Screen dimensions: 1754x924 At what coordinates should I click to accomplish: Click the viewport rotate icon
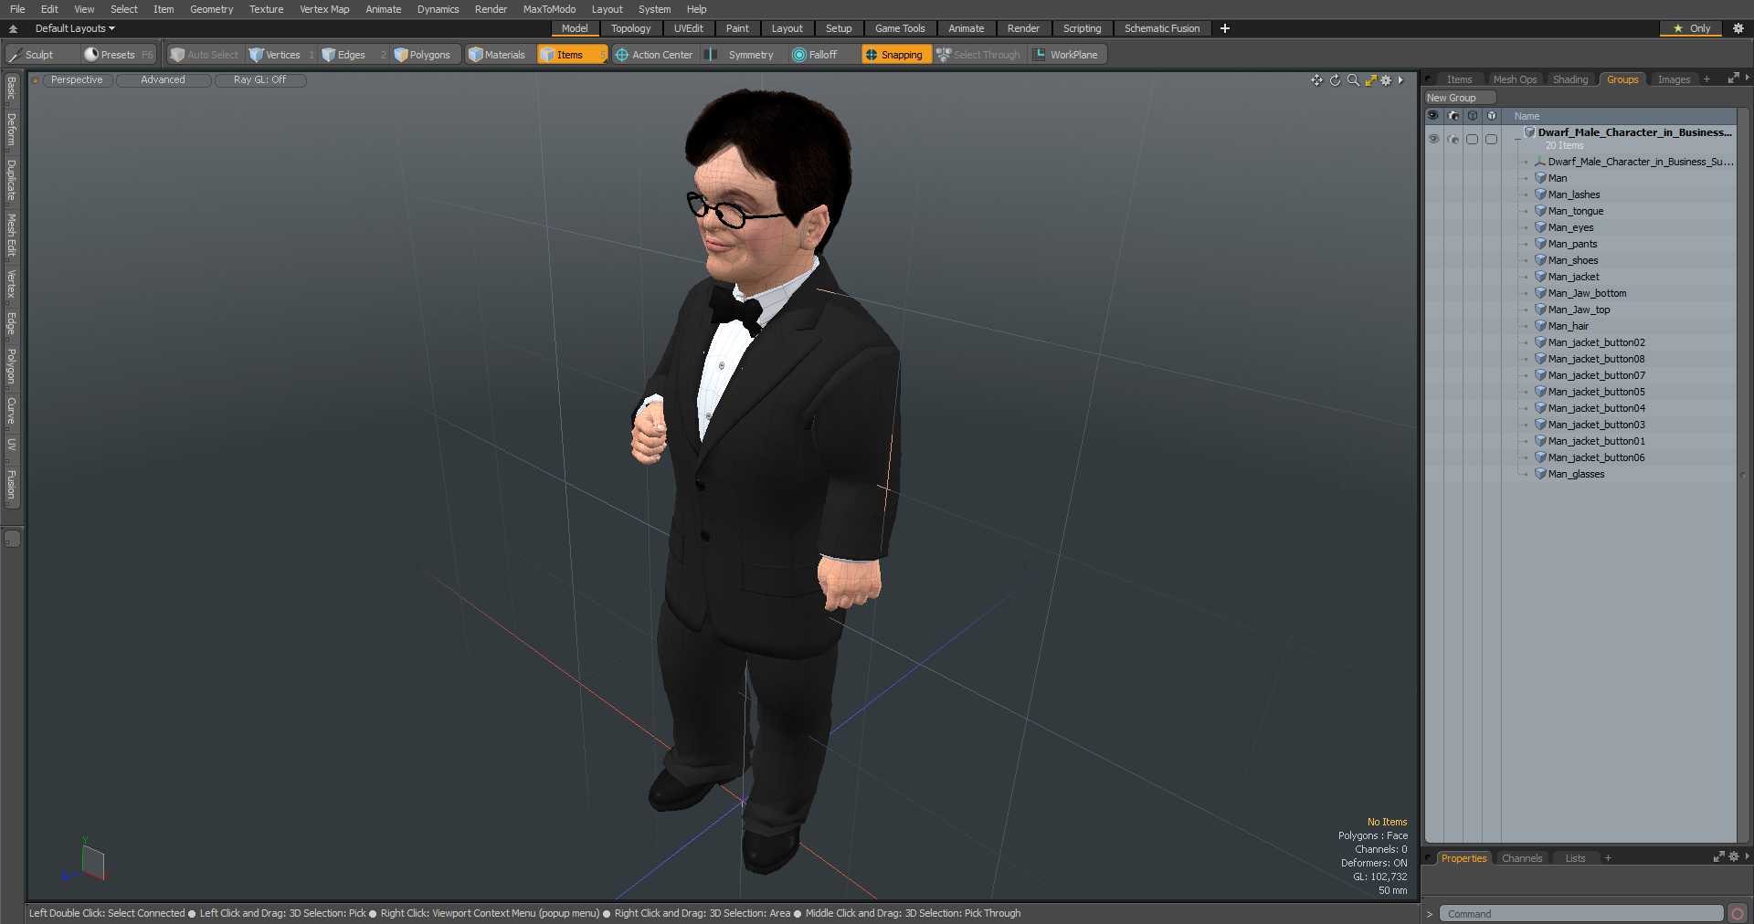click(x=1335, y=80)
